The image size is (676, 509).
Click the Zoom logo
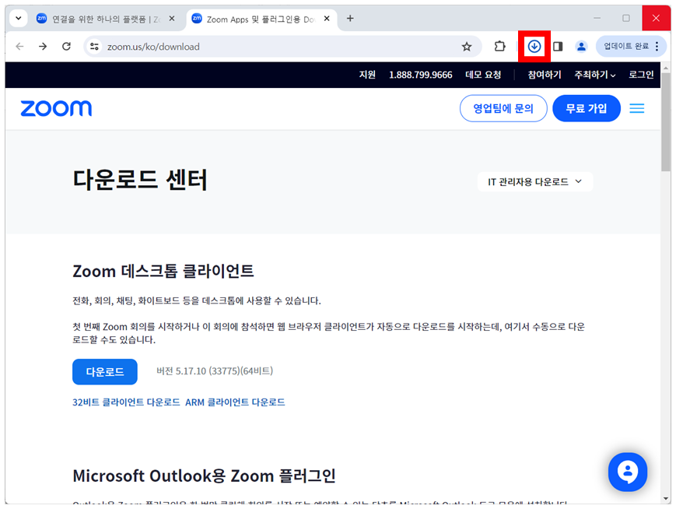tap(56, 108)
